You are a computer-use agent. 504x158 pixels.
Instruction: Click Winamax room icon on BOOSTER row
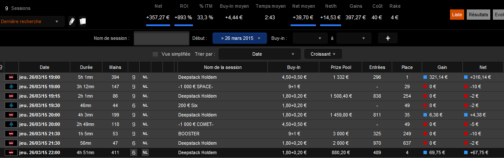(11, 134)
